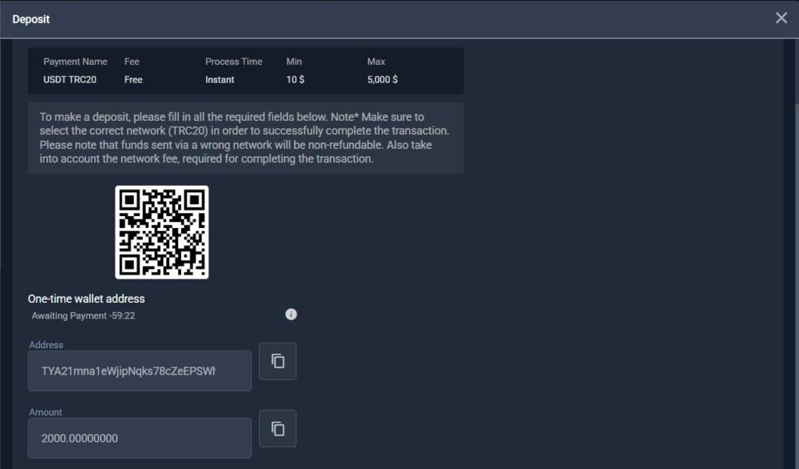Screen dimensions: 799x469
Task: Copy the deposit amount
Action: 278,428
